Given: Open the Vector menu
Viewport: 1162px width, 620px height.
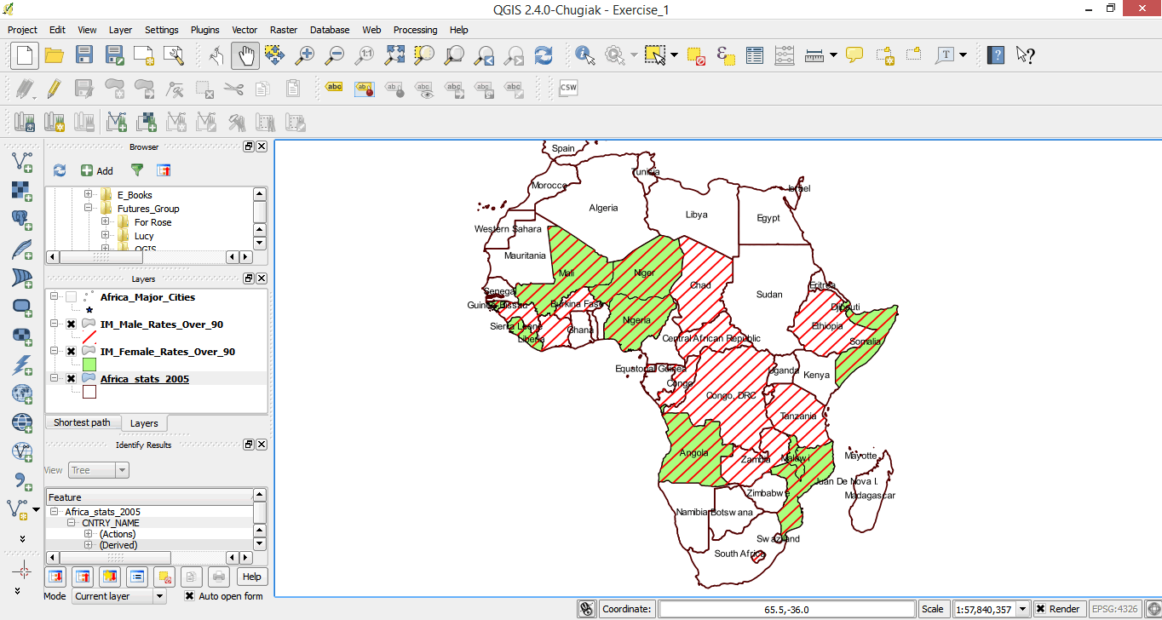Looking at the screenshot, I should (x=244, y=30).
